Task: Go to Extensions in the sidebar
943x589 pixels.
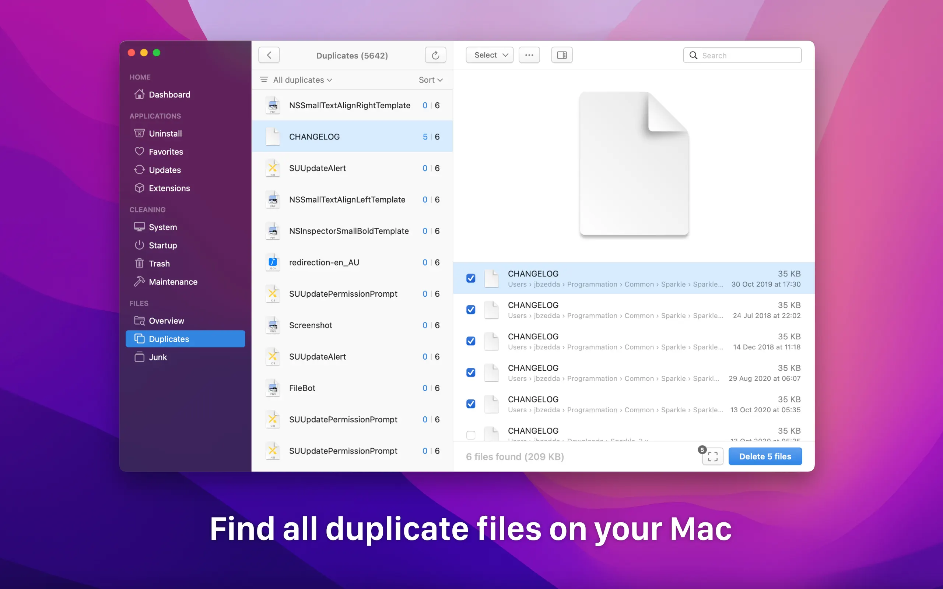Action: pos(169,188)
